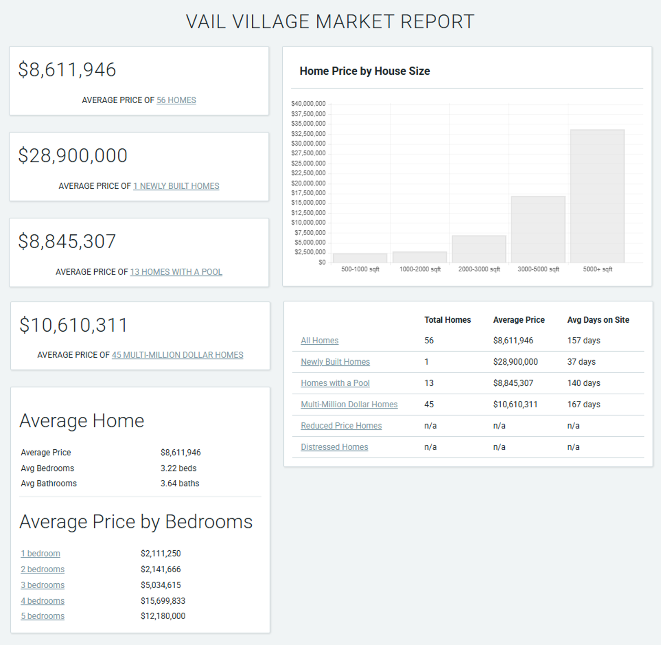Open the Distressed Homes link

[x=334, y=447]
